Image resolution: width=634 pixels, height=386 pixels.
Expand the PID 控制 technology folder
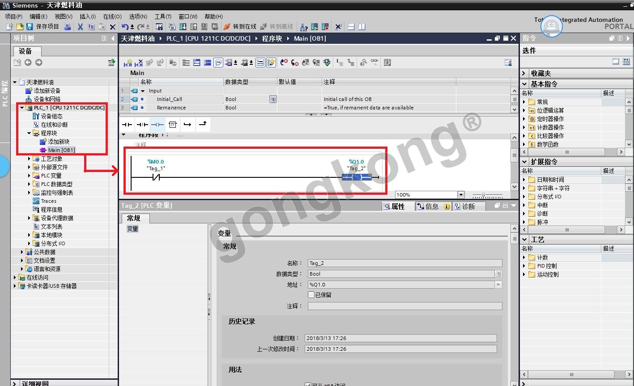524,266
